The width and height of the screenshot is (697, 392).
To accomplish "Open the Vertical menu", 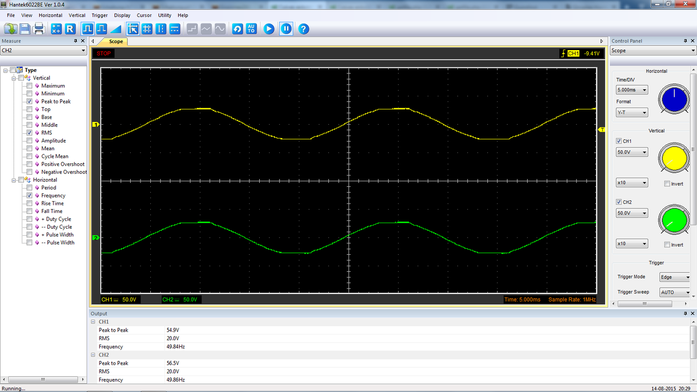I will (77, 15).
